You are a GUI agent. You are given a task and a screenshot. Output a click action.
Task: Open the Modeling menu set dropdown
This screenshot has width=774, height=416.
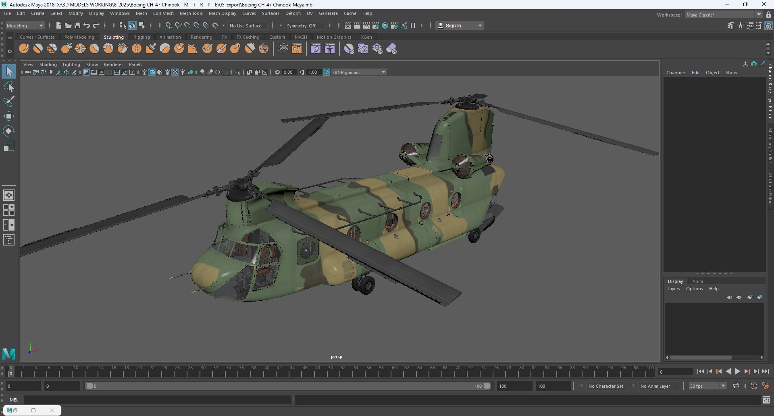tap(25, 25)
